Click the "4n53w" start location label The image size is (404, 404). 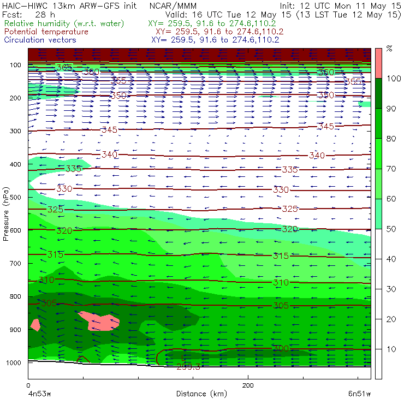[39, 394]
